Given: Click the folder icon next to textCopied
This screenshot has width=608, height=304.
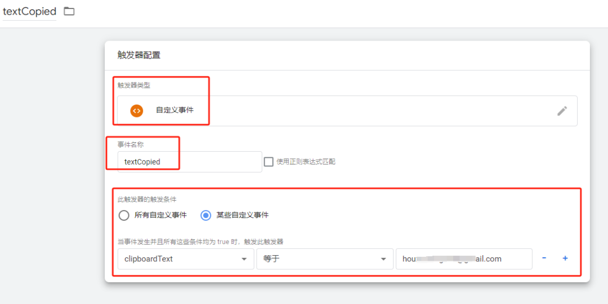Looking at the screenshot, I should point(69,11).
